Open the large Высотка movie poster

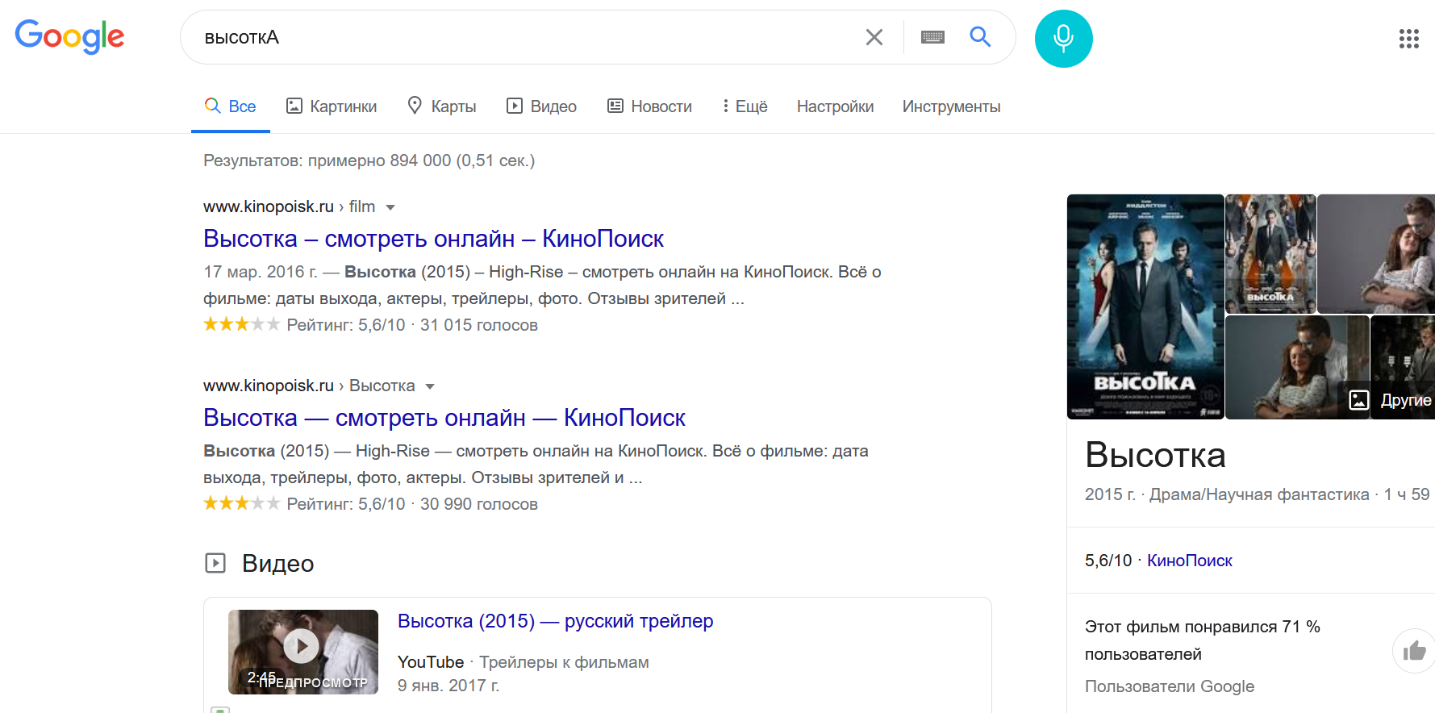click(1145, 306)
